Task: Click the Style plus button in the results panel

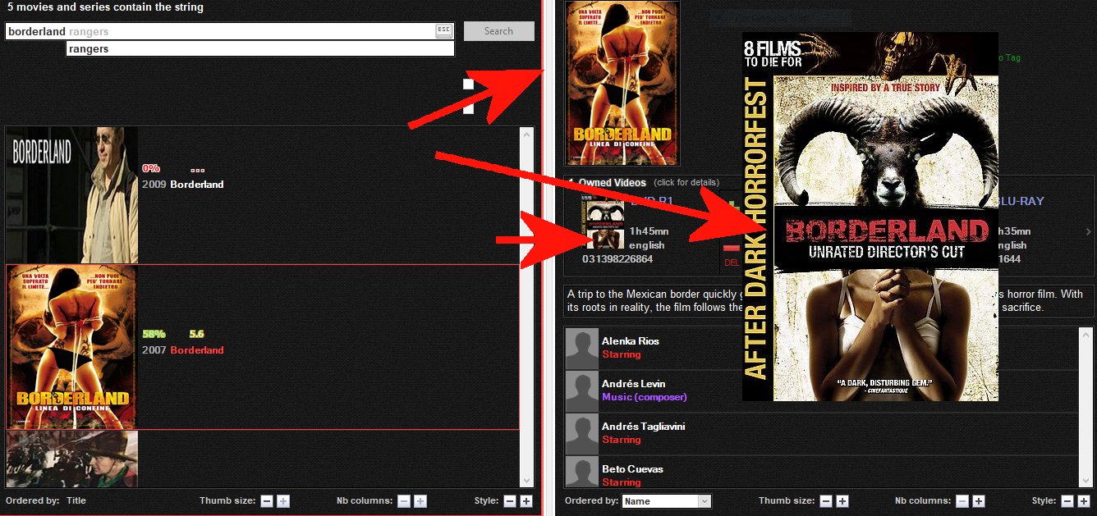Action: click(526, 501)
